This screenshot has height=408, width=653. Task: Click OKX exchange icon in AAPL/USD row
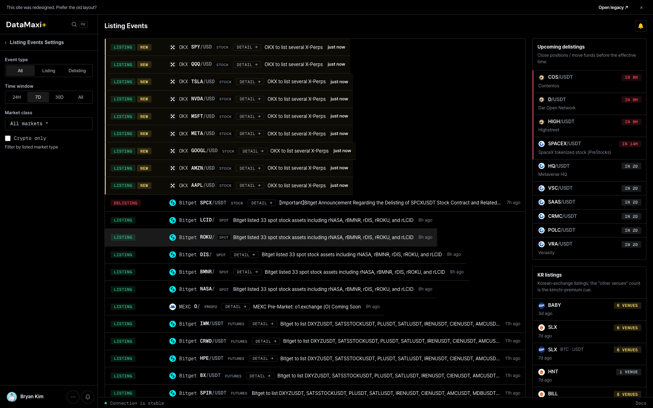(x=173, y=186)
